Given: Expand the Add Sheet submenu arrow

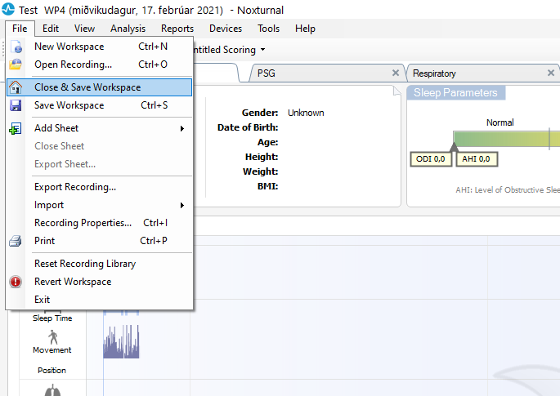Looking at the screenshot, I should (x=181, y=128).
